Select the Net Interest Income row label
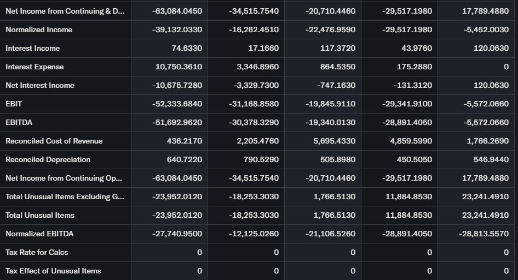 coord(40,85)
